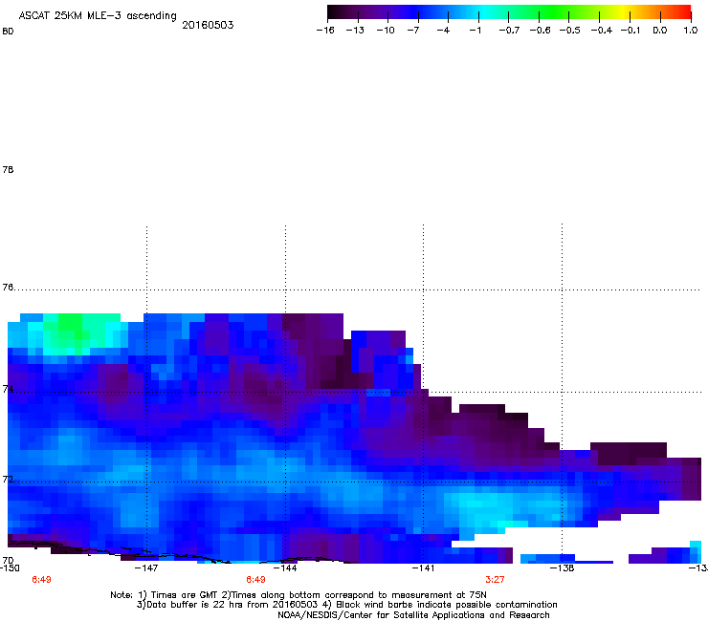Click the -4 color scale label
The image size is (708, 621).
coord(443,31)
